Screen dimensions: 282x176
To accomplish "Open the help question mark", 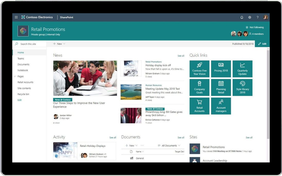I will 257,18.
